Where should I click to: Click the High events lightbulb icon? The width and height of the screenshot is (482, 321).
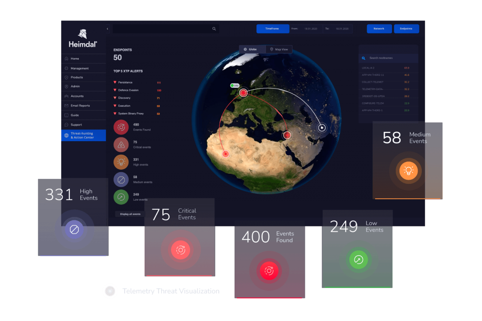(x=121, y=162)
